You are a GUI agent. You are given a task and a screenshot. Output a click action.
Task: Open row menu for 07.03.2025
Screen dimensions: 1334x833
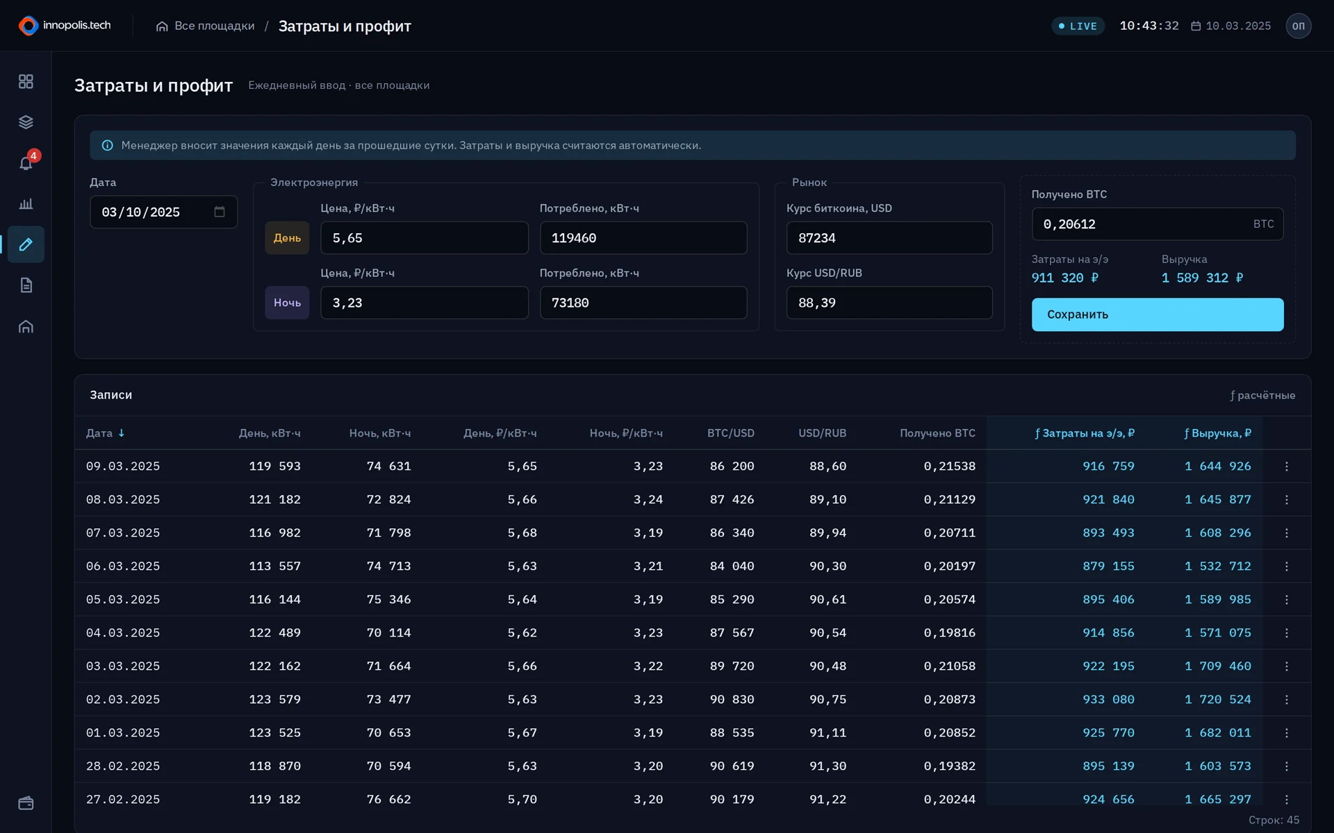tap(1286, 533)
